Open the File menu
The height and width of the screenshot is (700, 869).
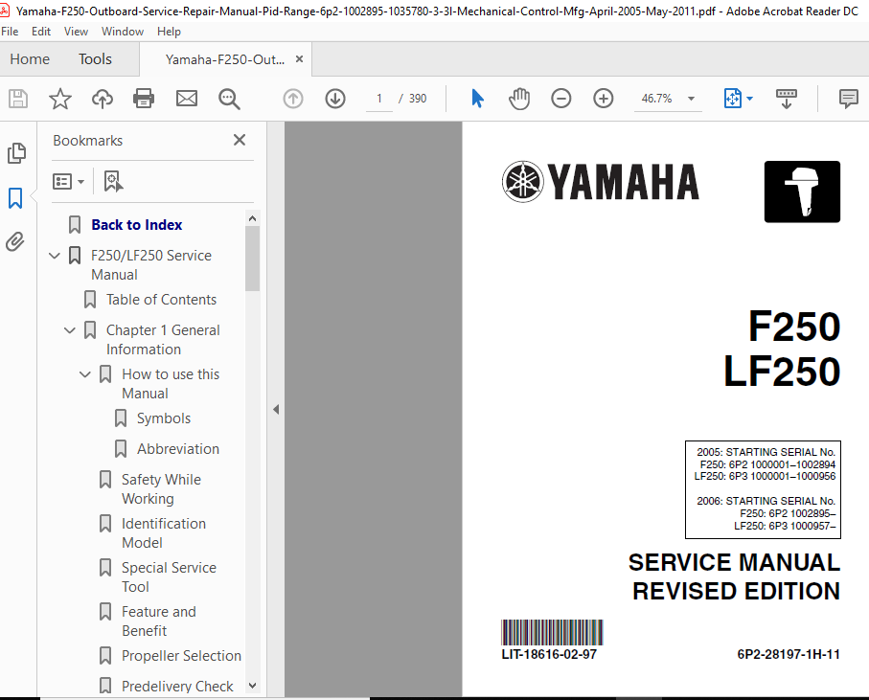10,32
